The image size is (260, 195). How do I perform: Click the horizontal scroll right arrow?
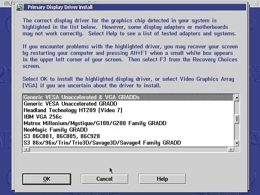(231, 150)
